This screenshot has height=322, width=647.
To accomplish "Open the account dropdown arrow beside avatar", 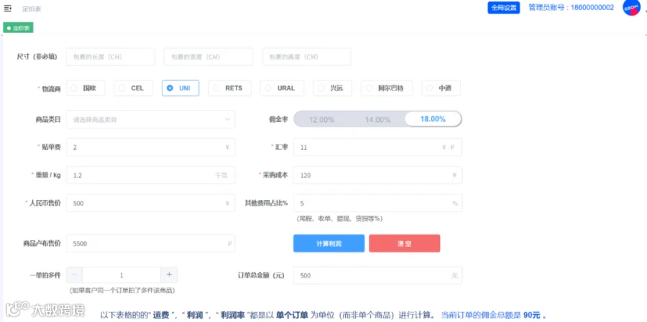I will [645, 11].
